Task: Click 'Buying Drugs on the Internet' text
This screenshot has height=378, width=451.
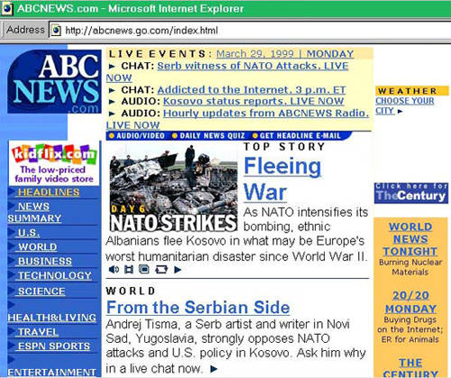Action: (x=410, y=325)
